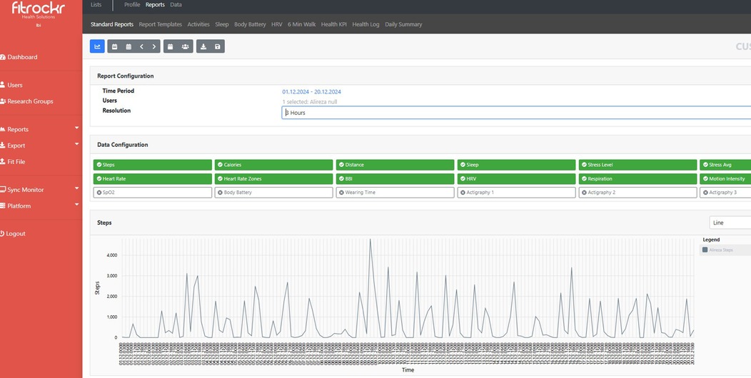Click Logout in the sidebar
Viewport: 751px width, 378px height.
pos(16,234)
